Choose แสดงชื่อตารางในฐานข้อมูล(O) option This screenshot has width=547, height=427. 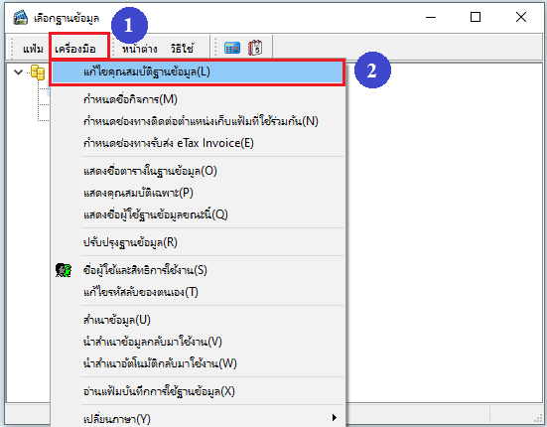click(x=198, y=171)
